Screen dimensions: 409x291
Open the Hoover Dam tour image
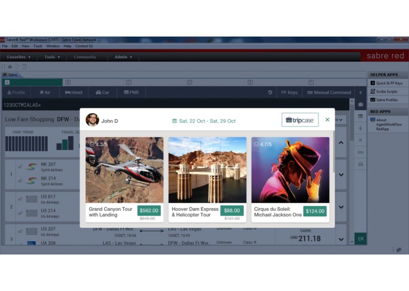(x=207, y=170)
